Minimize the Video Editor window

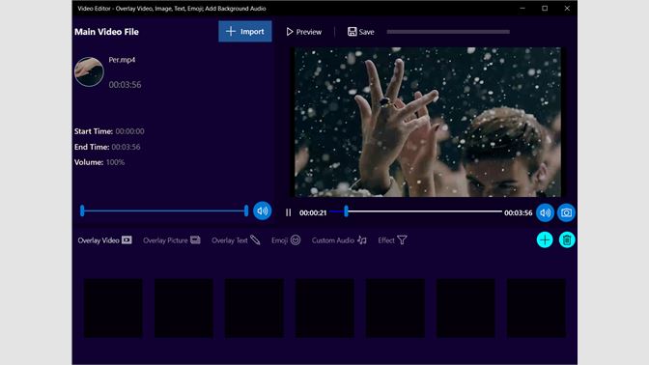coord(522,9)
